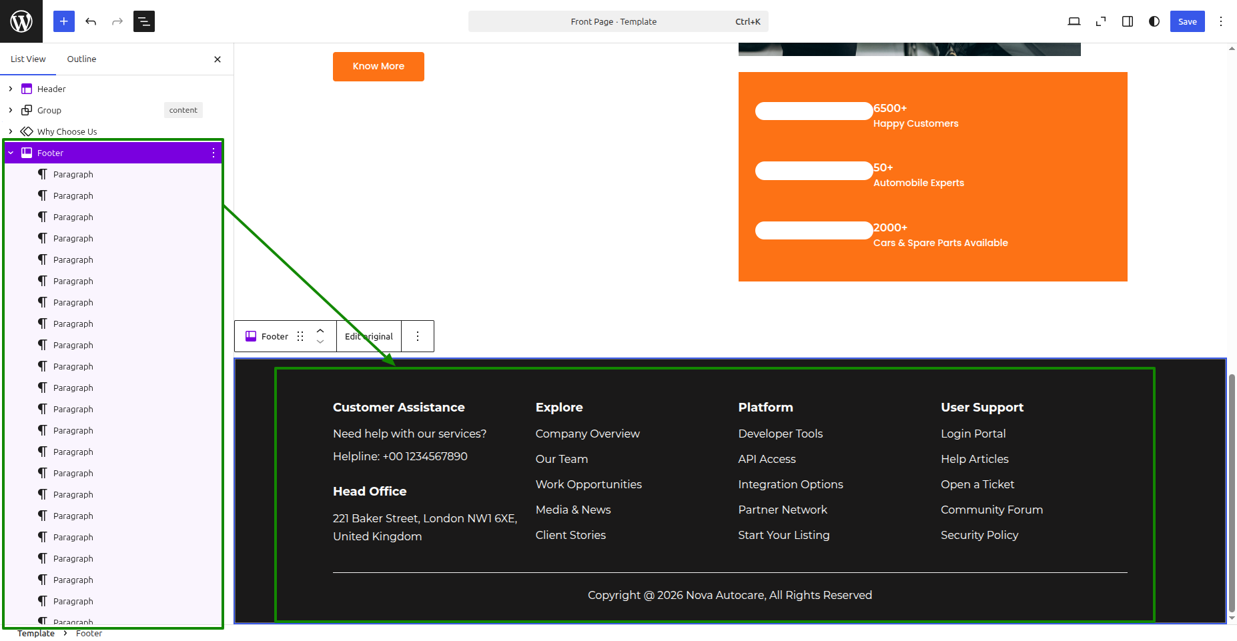The height and width of the screenshot is (641, 1237).
Task: Redo the last undone change
Action: coord(117,21)
